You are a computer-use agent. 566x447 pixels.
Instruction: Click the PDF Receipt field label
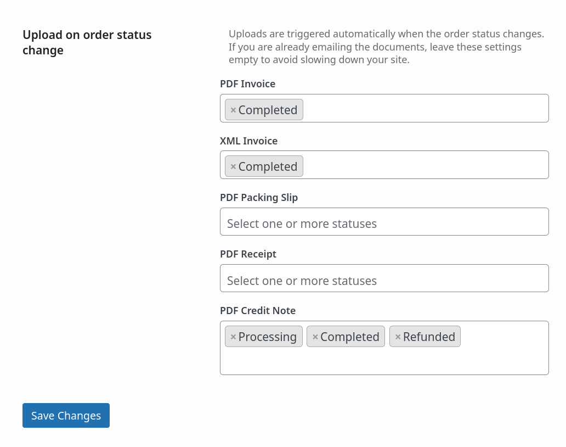point(248,254)
